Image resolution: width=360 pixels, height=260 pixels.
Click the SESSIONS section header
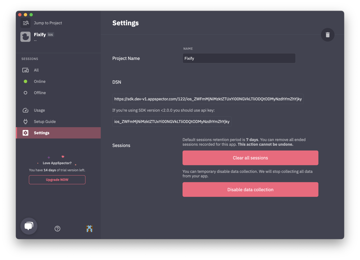(30, 59)
